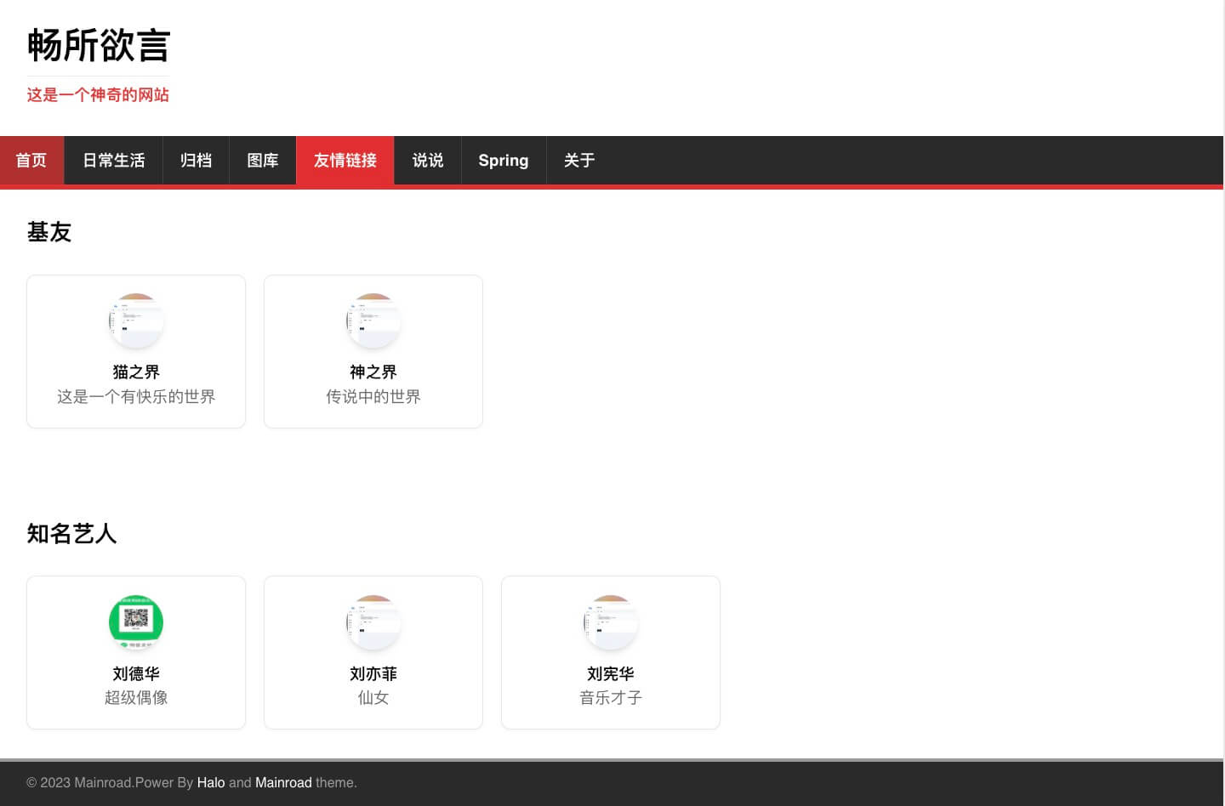Go to the 归档 archive page
Viewport: 1225px width, 806px height.
pyautogui.click(x=196, y=160)
